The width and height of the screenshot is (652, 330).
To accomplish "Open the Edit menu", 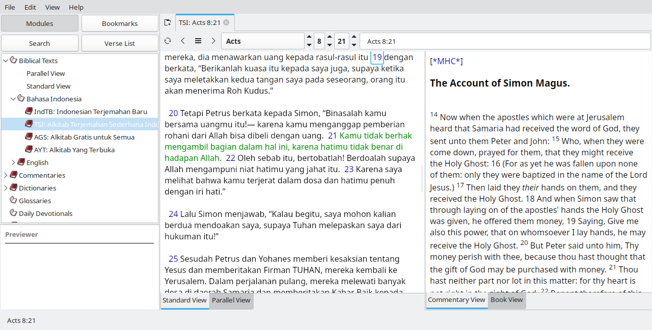I will pyautogui.click(x=30, y=7).
